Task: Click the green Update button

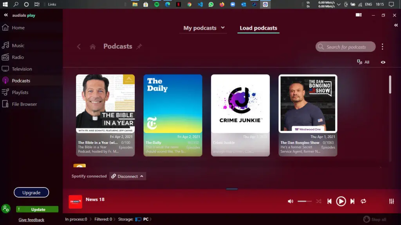Action: tap(37, 209)
